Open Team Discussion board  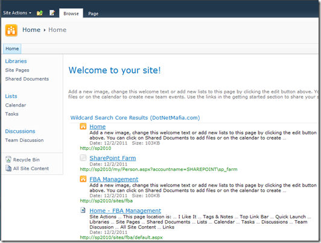click(x=24, y=140)
